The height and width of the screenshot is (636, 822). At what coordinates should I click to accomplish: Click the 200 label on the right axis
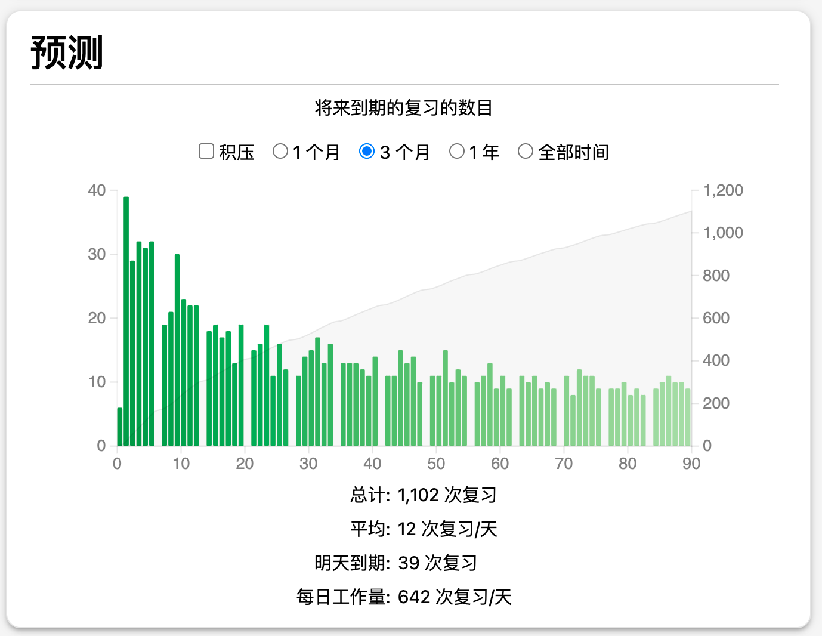click(x=716, y=403)
